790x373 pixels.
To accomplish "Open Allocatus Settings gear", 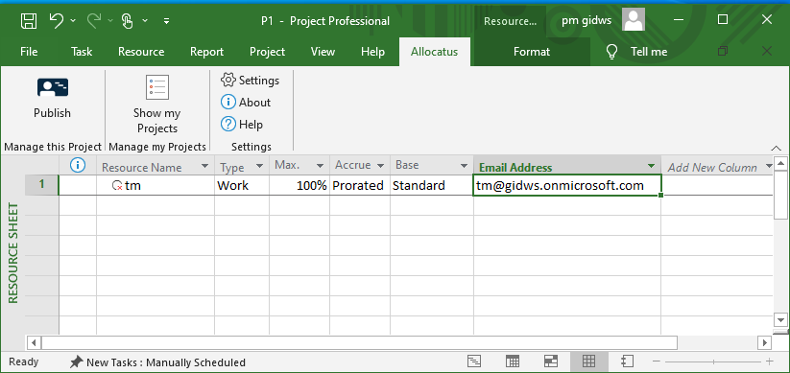I will click(x=228, y=80).
